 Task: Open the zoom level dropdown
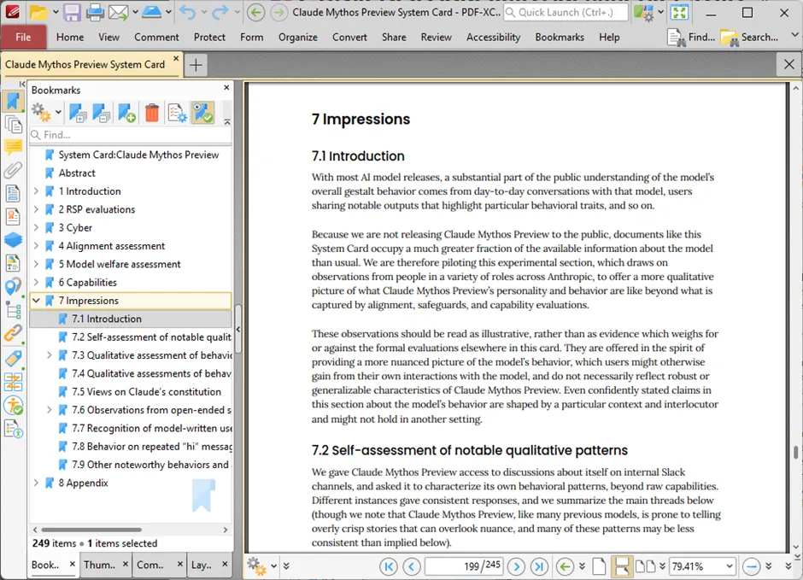pos(729,566)
